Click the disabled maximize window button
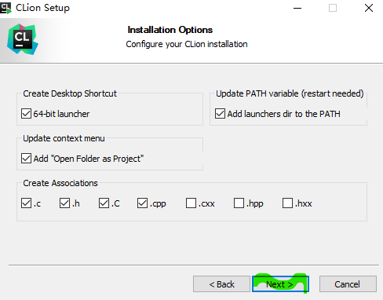Image resolution: width=383 pixels, height=300 pixels. pos(333,8)
